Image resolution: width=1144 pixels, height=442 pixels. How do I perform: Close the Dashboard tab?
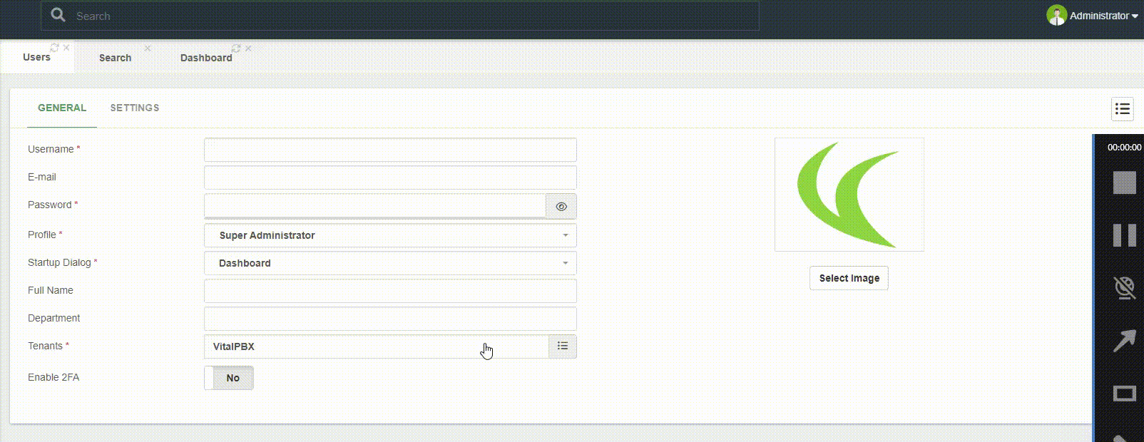pos(248,48)
